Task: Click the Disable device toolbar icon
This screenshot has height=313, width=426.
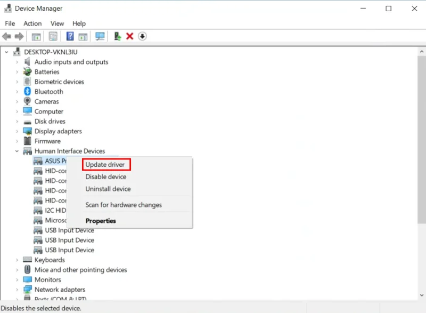Action: tap(142, 36)
